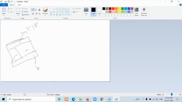Zoom in with the plus button

click(x=180, y=95)
